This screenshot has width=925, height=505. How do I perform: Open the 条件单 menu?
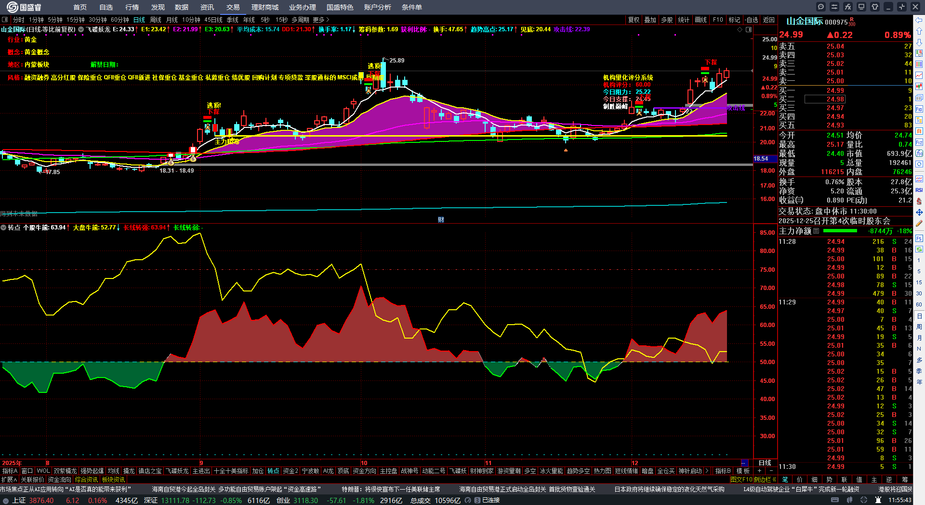point(412,7)
